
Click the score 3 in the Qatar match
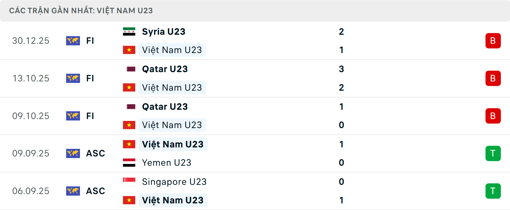tap(342, 69)
